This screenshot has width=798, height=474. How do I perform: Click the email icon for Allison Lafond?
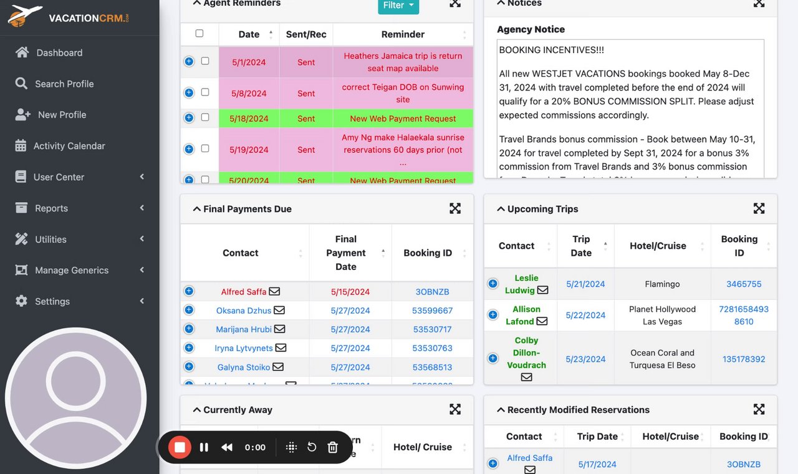[542, 321]
